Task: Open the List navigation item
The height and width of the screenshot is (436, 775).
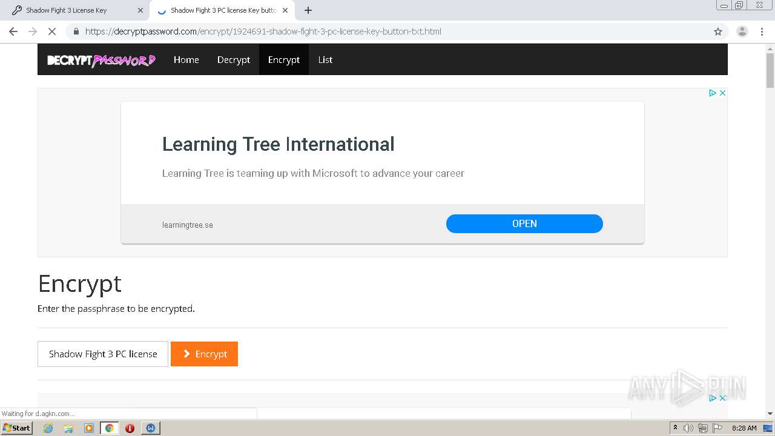Action: click(x=325, y=59)
